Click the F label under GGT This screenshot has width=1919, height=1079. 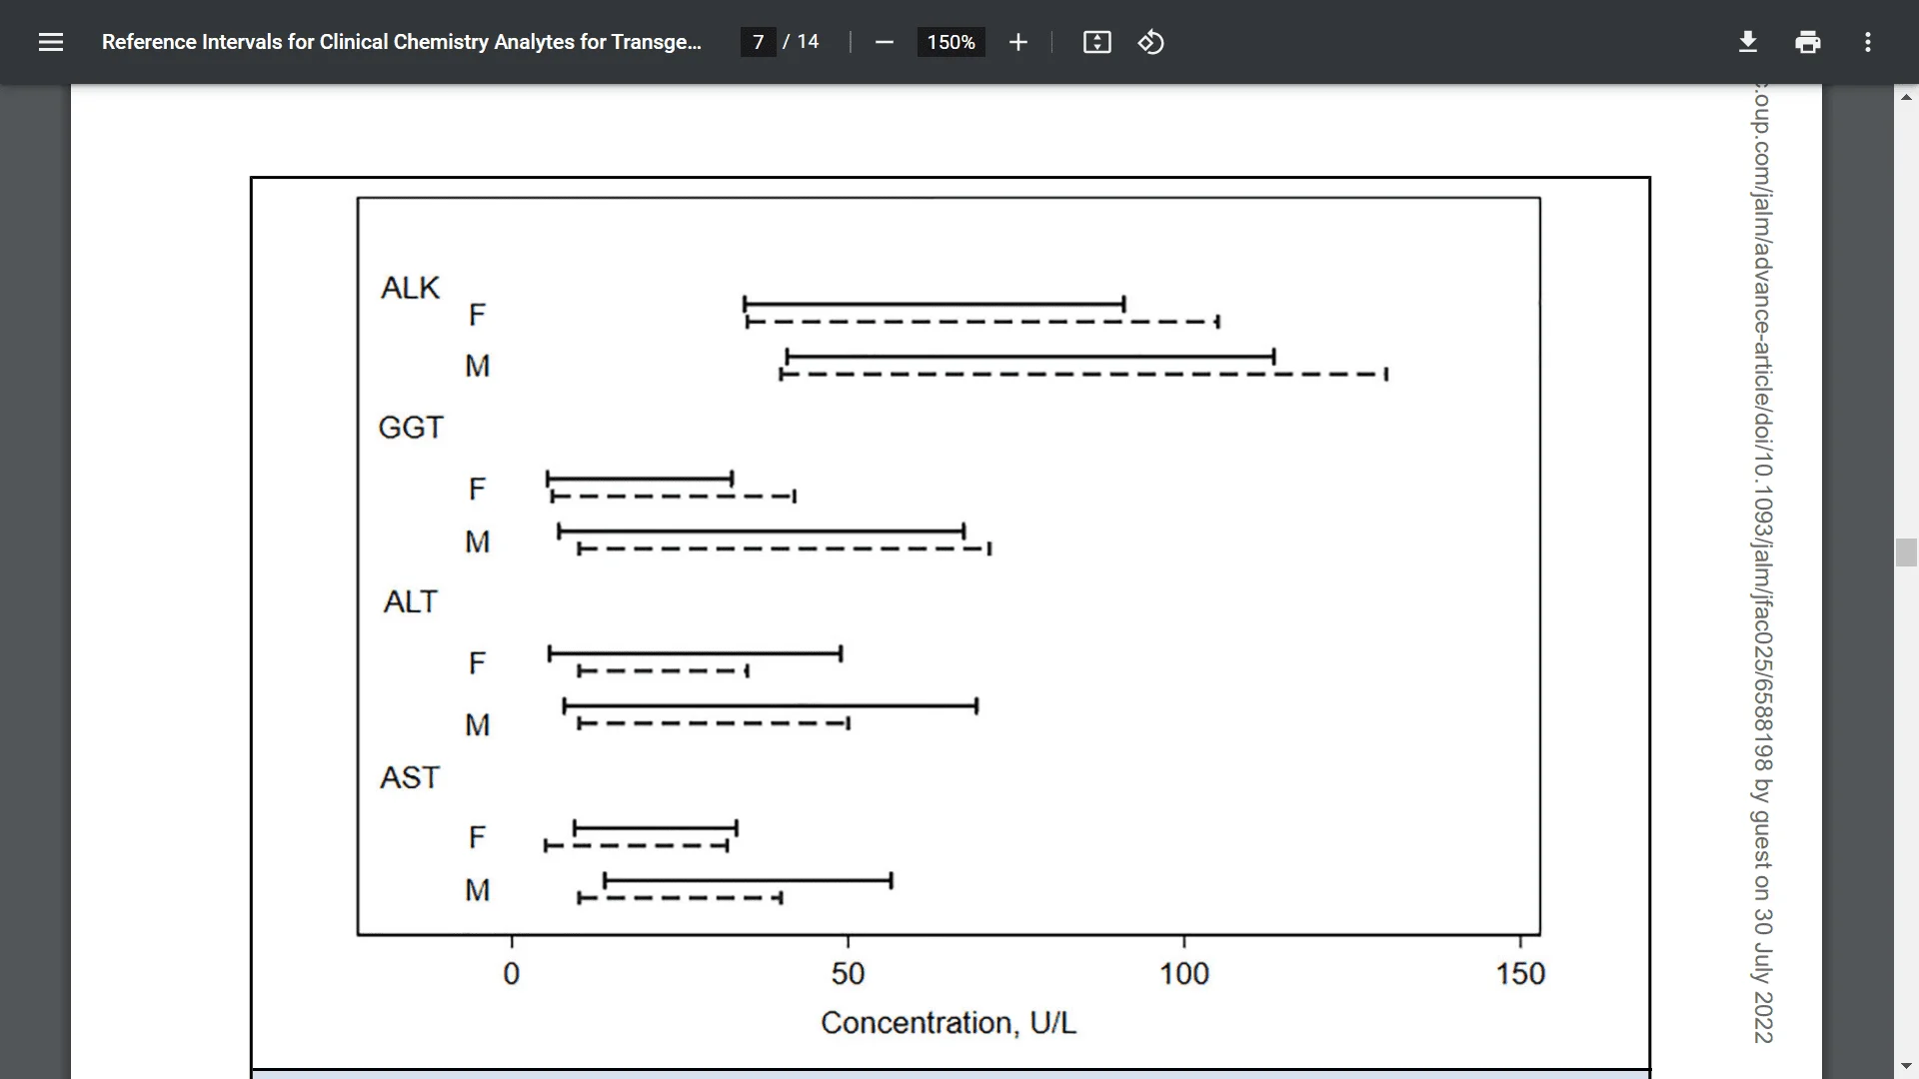tap(477, 489)
